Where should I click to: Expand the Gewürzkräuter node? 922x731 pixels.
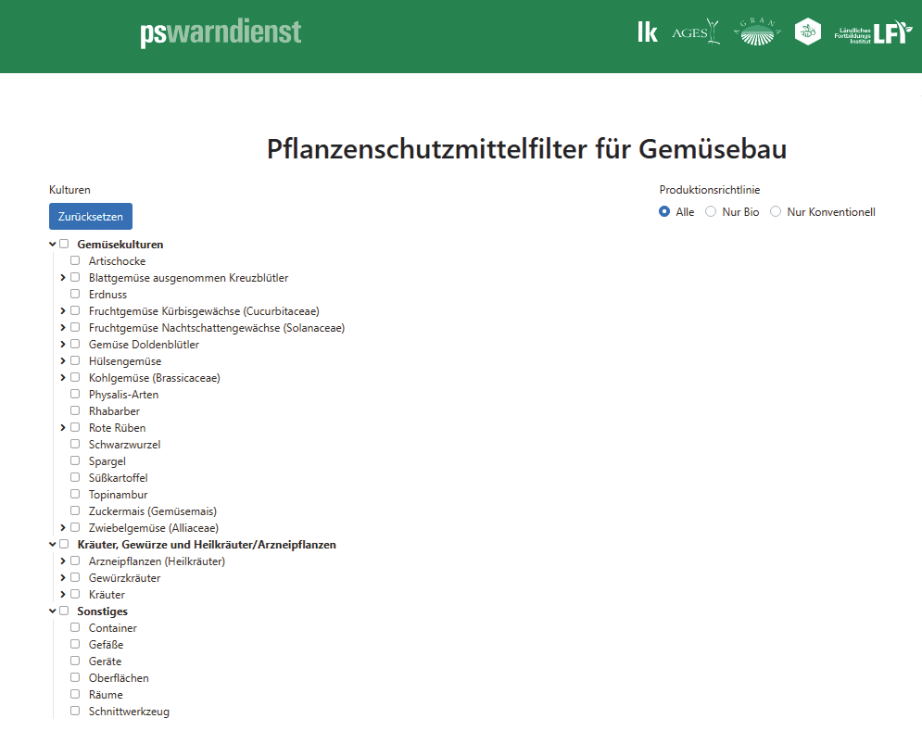[63, 578]
